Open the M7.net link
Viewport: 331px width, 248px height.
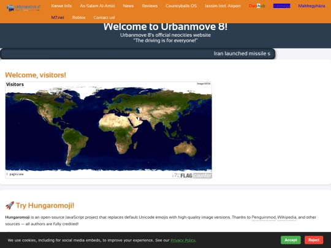point(58,18)
